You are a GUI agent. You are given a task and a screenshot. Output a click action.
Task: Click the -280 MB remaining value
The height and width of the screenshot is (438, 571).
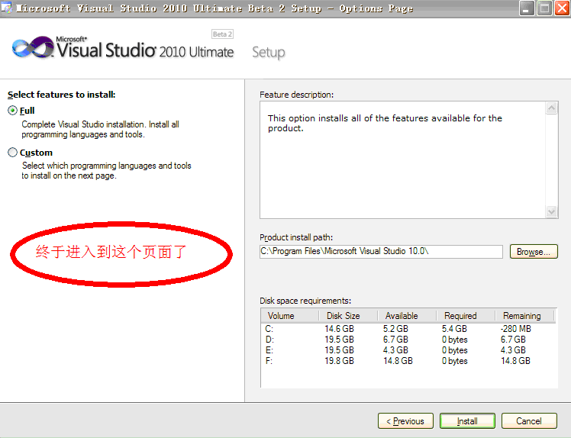pos(515,329)
